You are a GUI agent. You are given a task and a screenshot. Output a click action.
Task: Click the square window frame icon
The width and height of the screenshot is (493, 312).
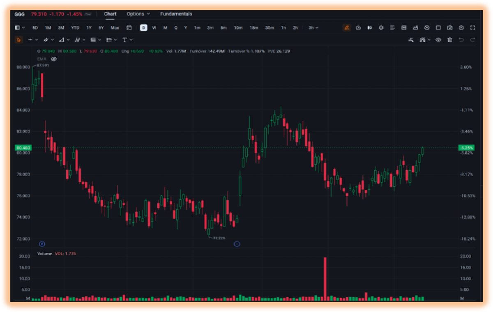[438, 28]
